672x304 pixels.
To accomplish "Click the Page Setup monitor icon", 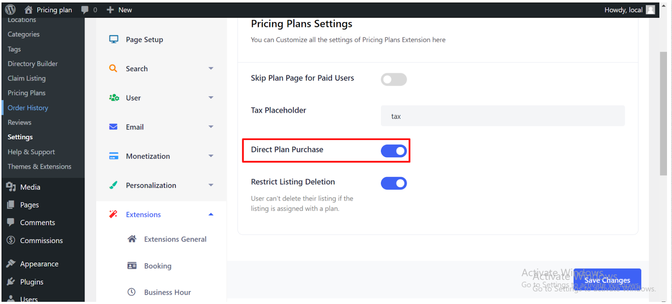I will [113, 39].
